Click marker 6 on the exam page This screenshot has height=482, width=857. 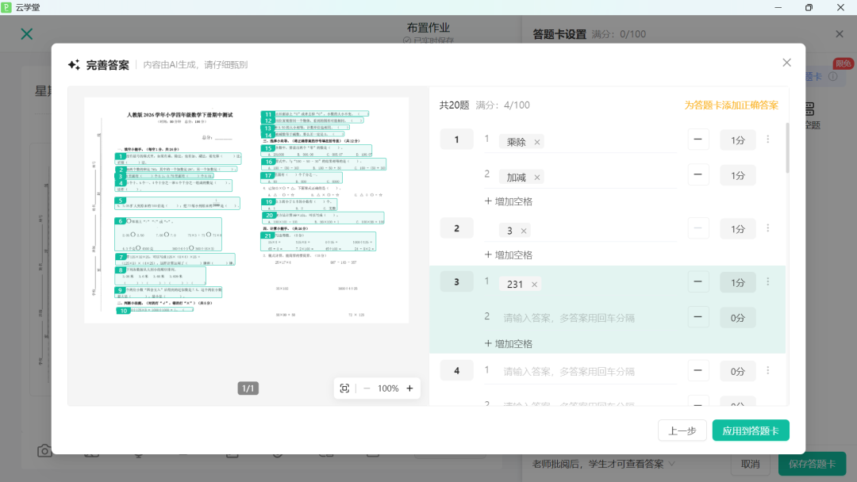click(x=121, y=221)
